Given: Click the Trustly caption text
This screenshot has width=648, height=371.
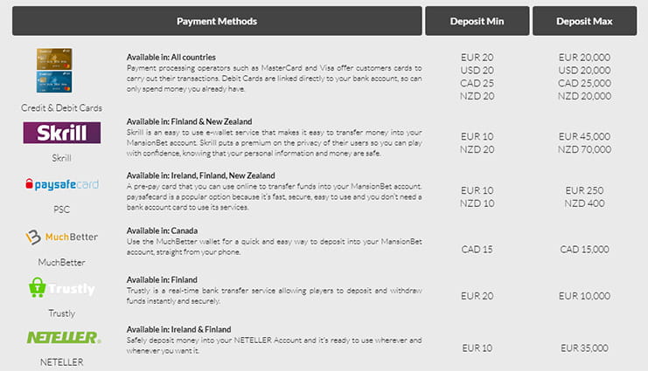Looking at the screenshot, I should click(61, 313).
